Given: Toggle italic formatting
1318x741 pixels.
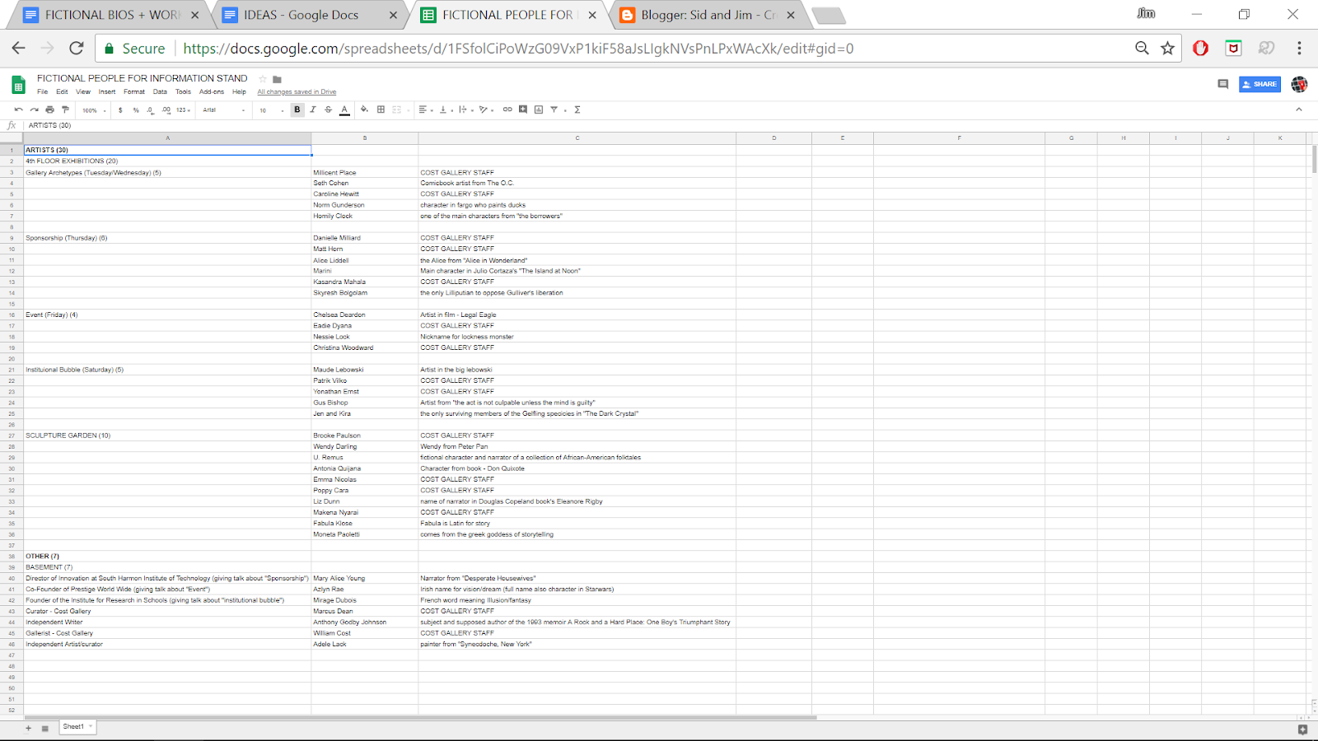Looking at the screenshot, I should click(313, 110).
